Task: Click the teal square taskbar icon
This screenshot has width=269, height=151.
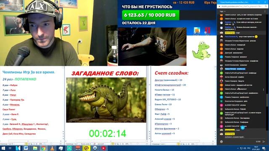Action: (x=69, y=148)
